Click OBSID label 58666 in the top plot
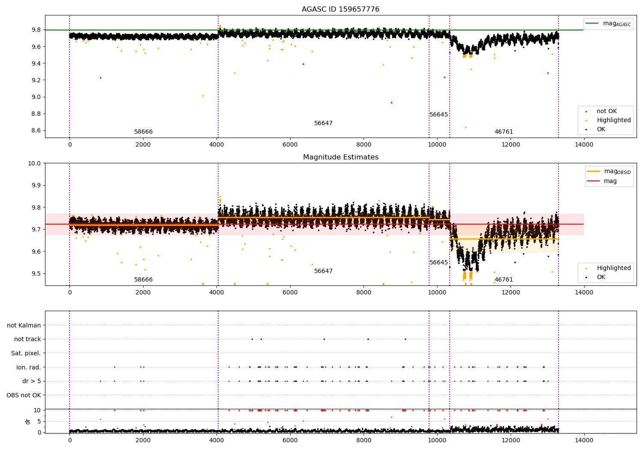This screenshot has height=450, width=643. 143,132
